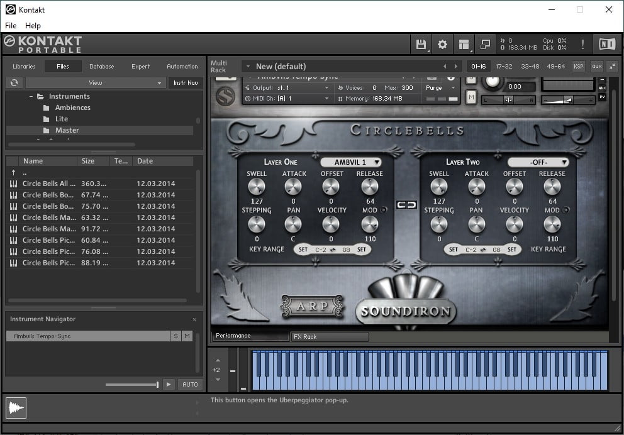Switch to the Expert tab
This screenshot has width=624, height=435.
tap(141, 67)
